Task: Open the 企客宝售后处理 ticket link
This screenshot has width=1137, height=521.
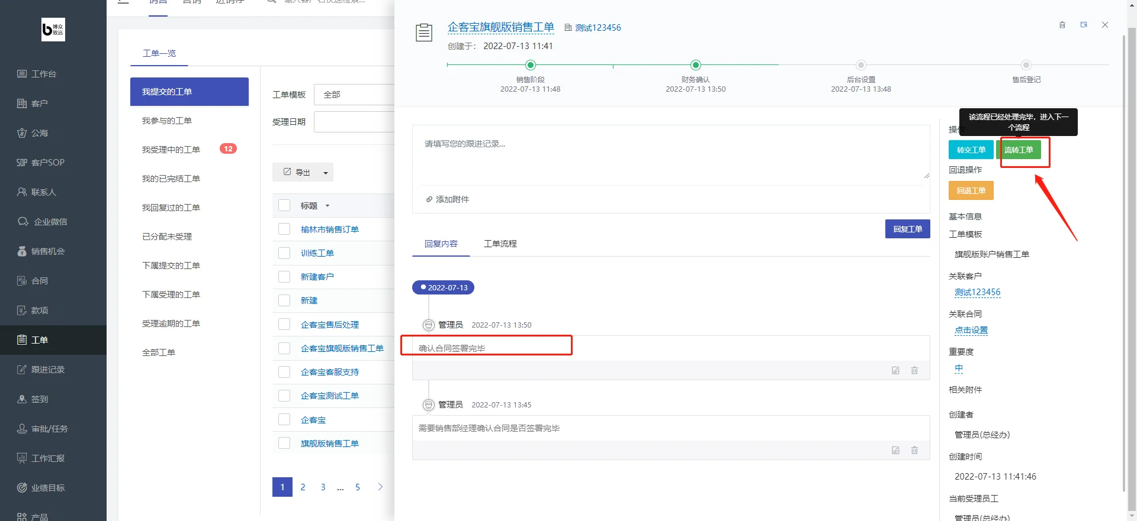Action: point(330,325)
